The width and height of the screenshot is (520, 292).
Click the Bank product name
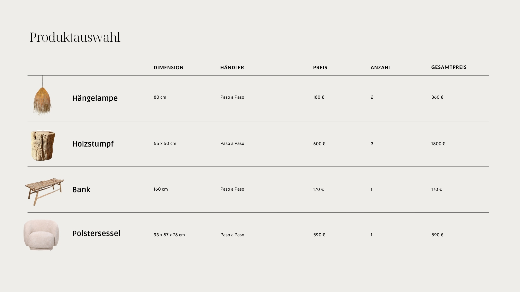click(81, 190)
